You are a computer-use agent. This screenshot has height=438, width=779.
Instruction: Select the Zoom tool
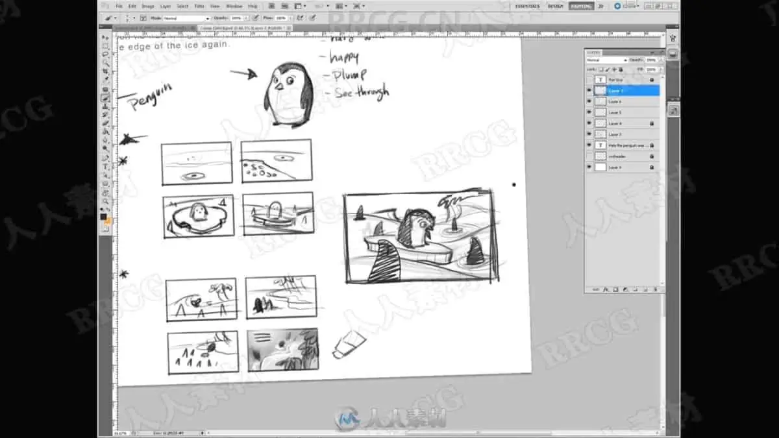pos(105,201)
